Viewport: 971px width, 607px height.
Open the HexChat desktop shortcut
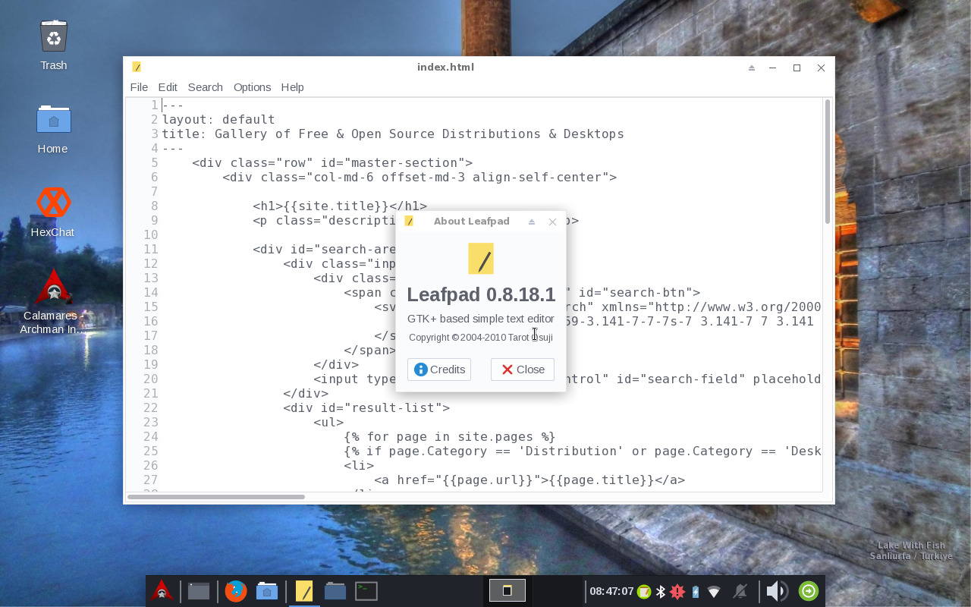[53, 203]
